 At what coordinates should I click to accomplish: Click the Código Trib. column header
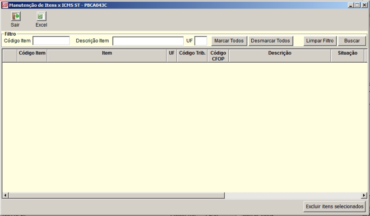pyautogui.click(x=192, y=56)
